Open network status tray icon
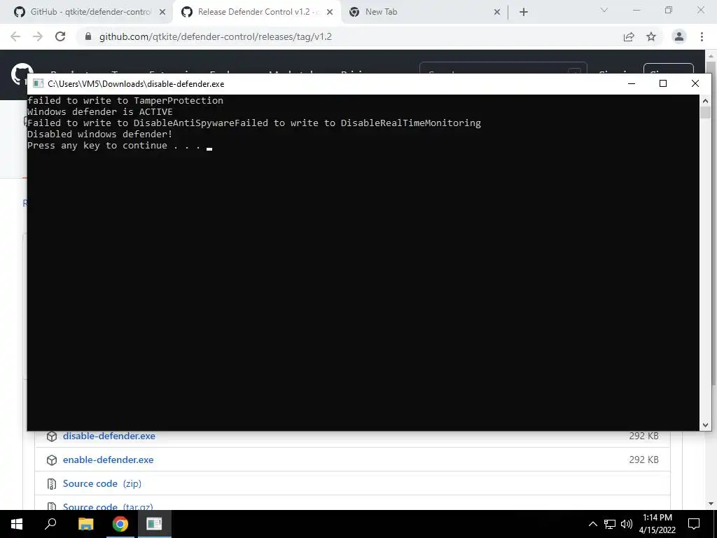The height and width of the screenshot is (538, 717). tap(610, 524)
